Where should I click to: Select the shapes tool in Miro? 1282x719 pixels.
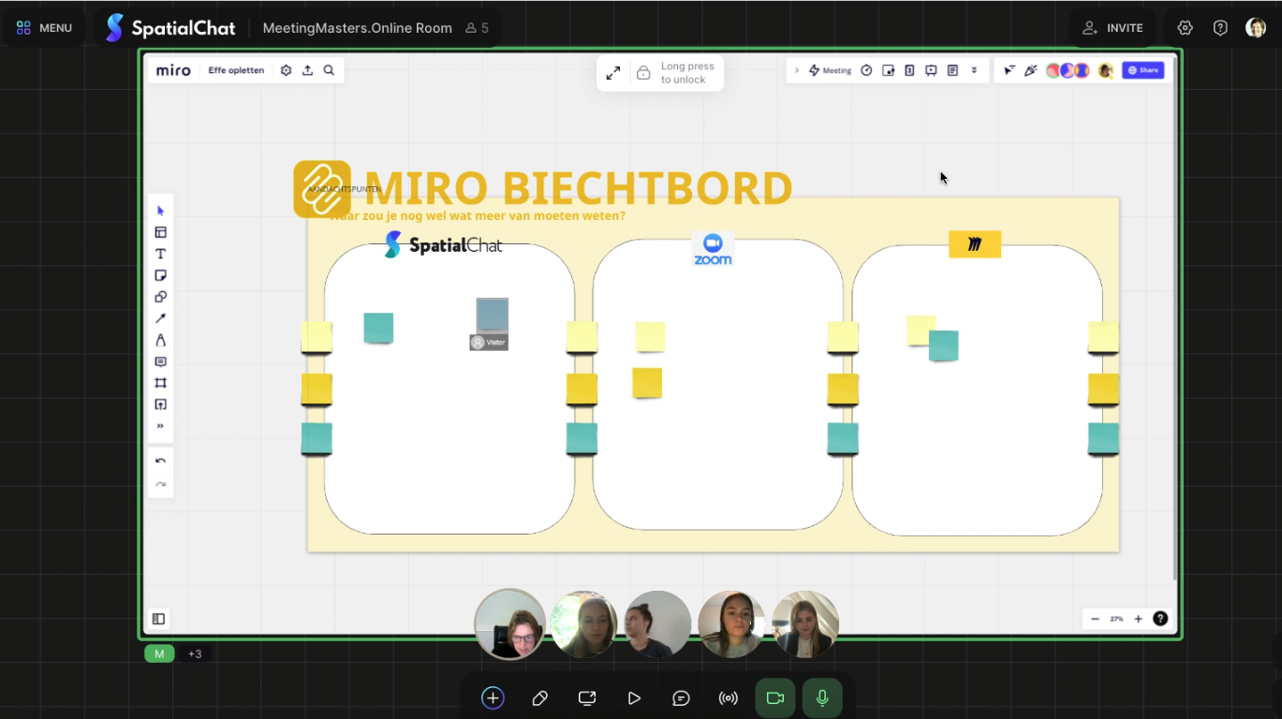[160, 297]
